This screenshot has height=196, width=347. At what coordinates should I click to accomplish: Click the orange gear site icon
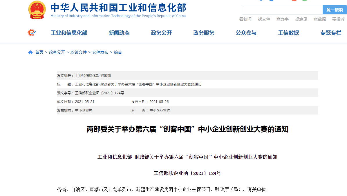click(x=32, y=33)
